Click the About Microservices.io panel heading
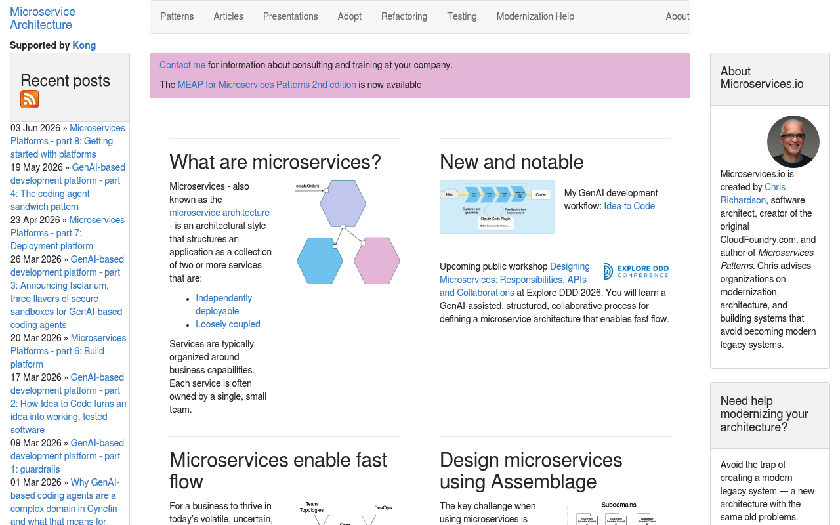The image size is (840, 525). point(762,77)
